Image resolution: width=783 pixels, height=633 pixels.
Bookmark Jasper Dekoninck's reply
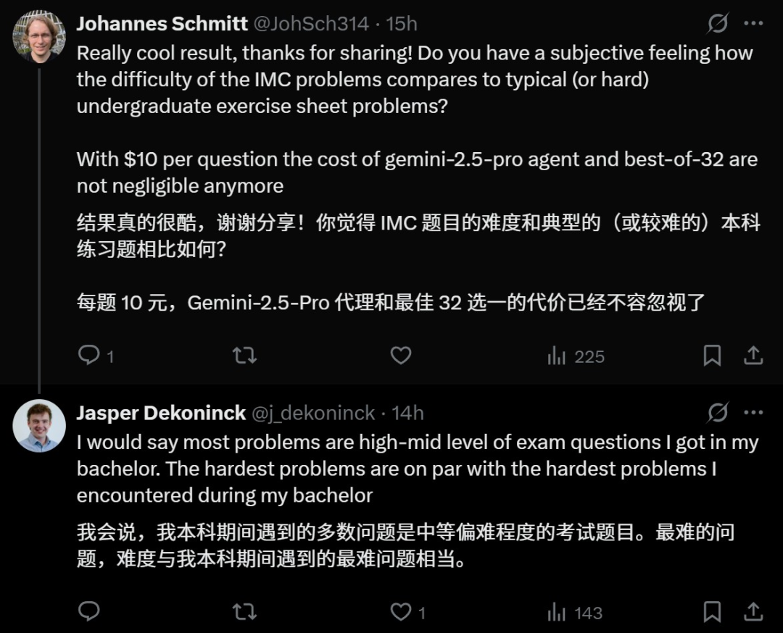click(x=712, y=612)
